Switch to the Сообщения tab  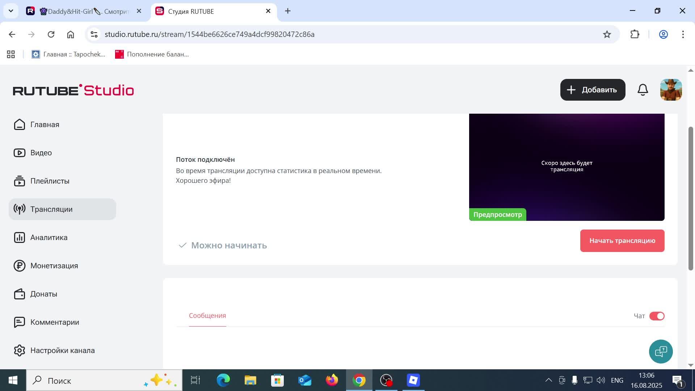coord(207,315)
